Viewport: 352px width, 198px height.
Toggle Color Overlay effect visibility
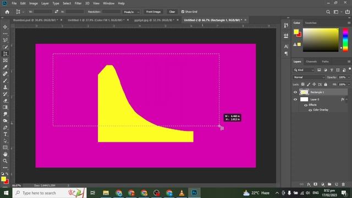[310, 110]
